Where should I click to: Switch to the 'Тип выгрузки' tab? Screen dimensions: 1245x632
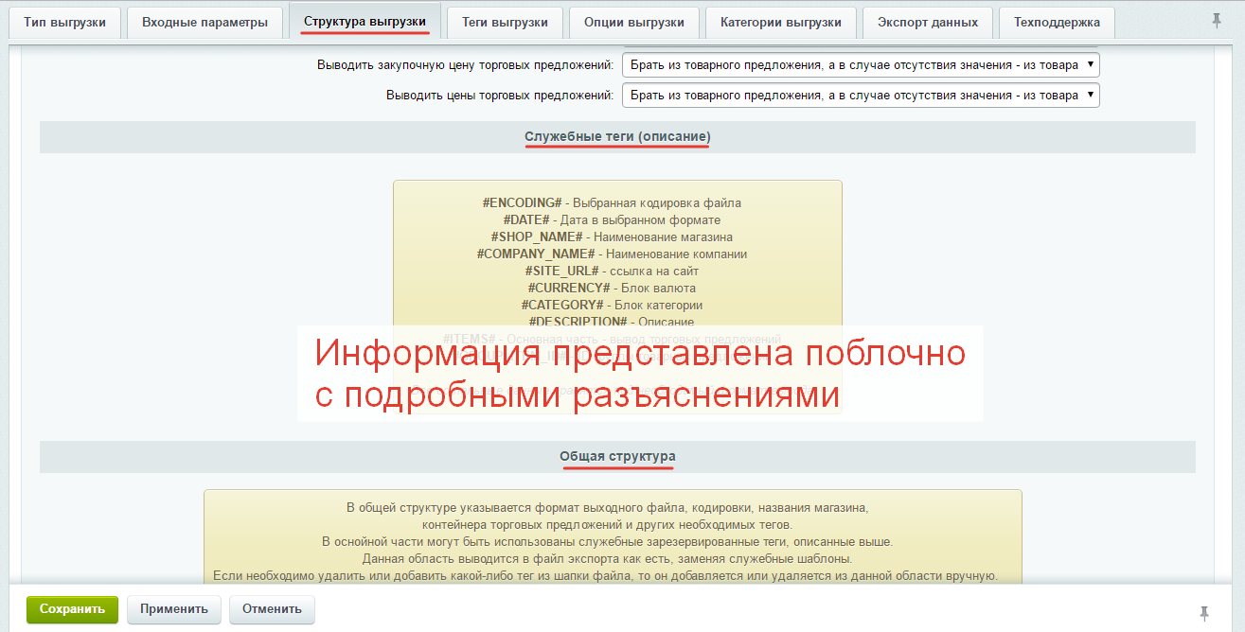(65, 23)
